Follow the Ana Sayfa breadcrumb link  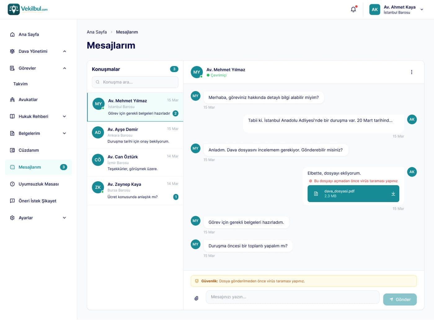(97, 32)
